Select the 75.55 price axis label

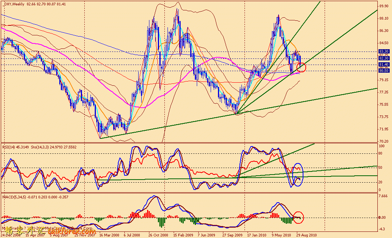coord(384,105)
